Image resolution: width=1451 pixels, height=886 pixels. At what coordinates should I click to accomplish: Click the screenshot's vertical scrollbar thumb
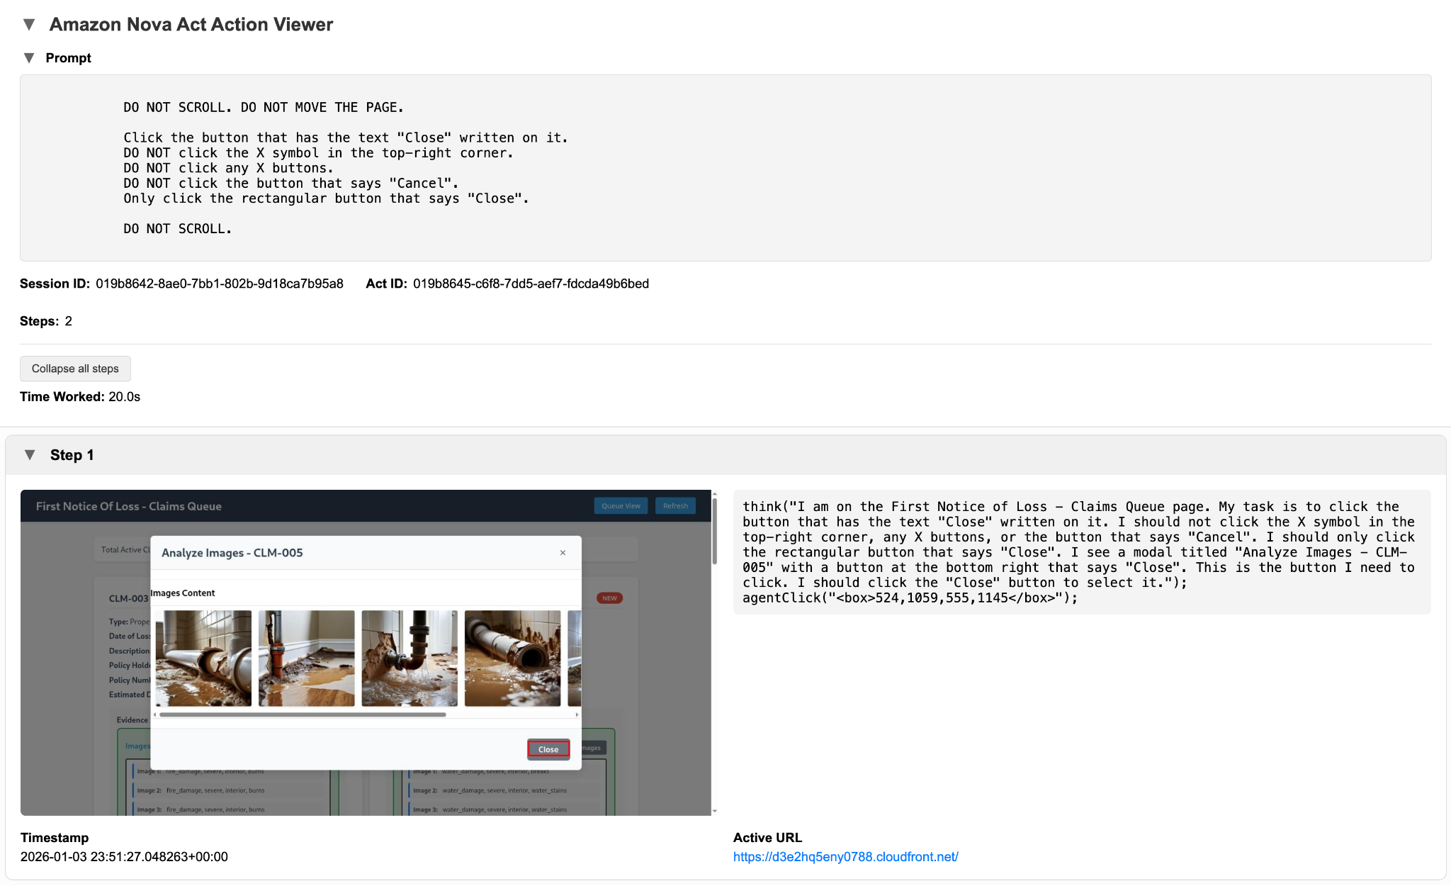click(715, 532)
